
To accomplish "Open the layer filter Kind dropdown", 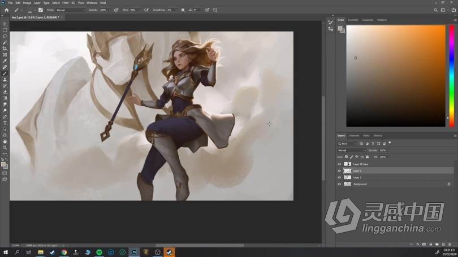I will coord(347,143).
